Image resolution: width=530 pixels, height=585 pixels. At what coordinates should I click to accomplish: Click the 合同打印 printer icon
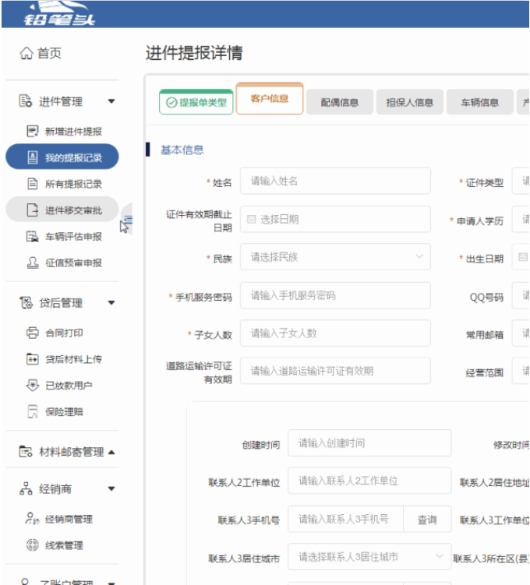[33, 333]
